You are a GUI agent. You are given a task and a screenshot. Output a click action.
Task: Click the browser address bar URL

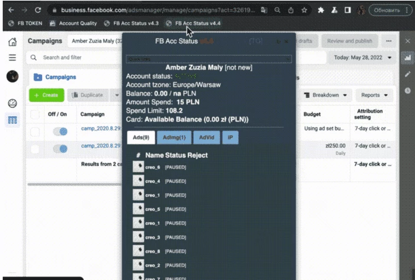coord(157,10)
